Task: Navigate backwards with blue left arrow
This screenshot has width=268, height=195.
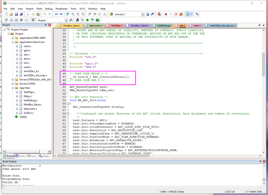Action: point(56,14)
